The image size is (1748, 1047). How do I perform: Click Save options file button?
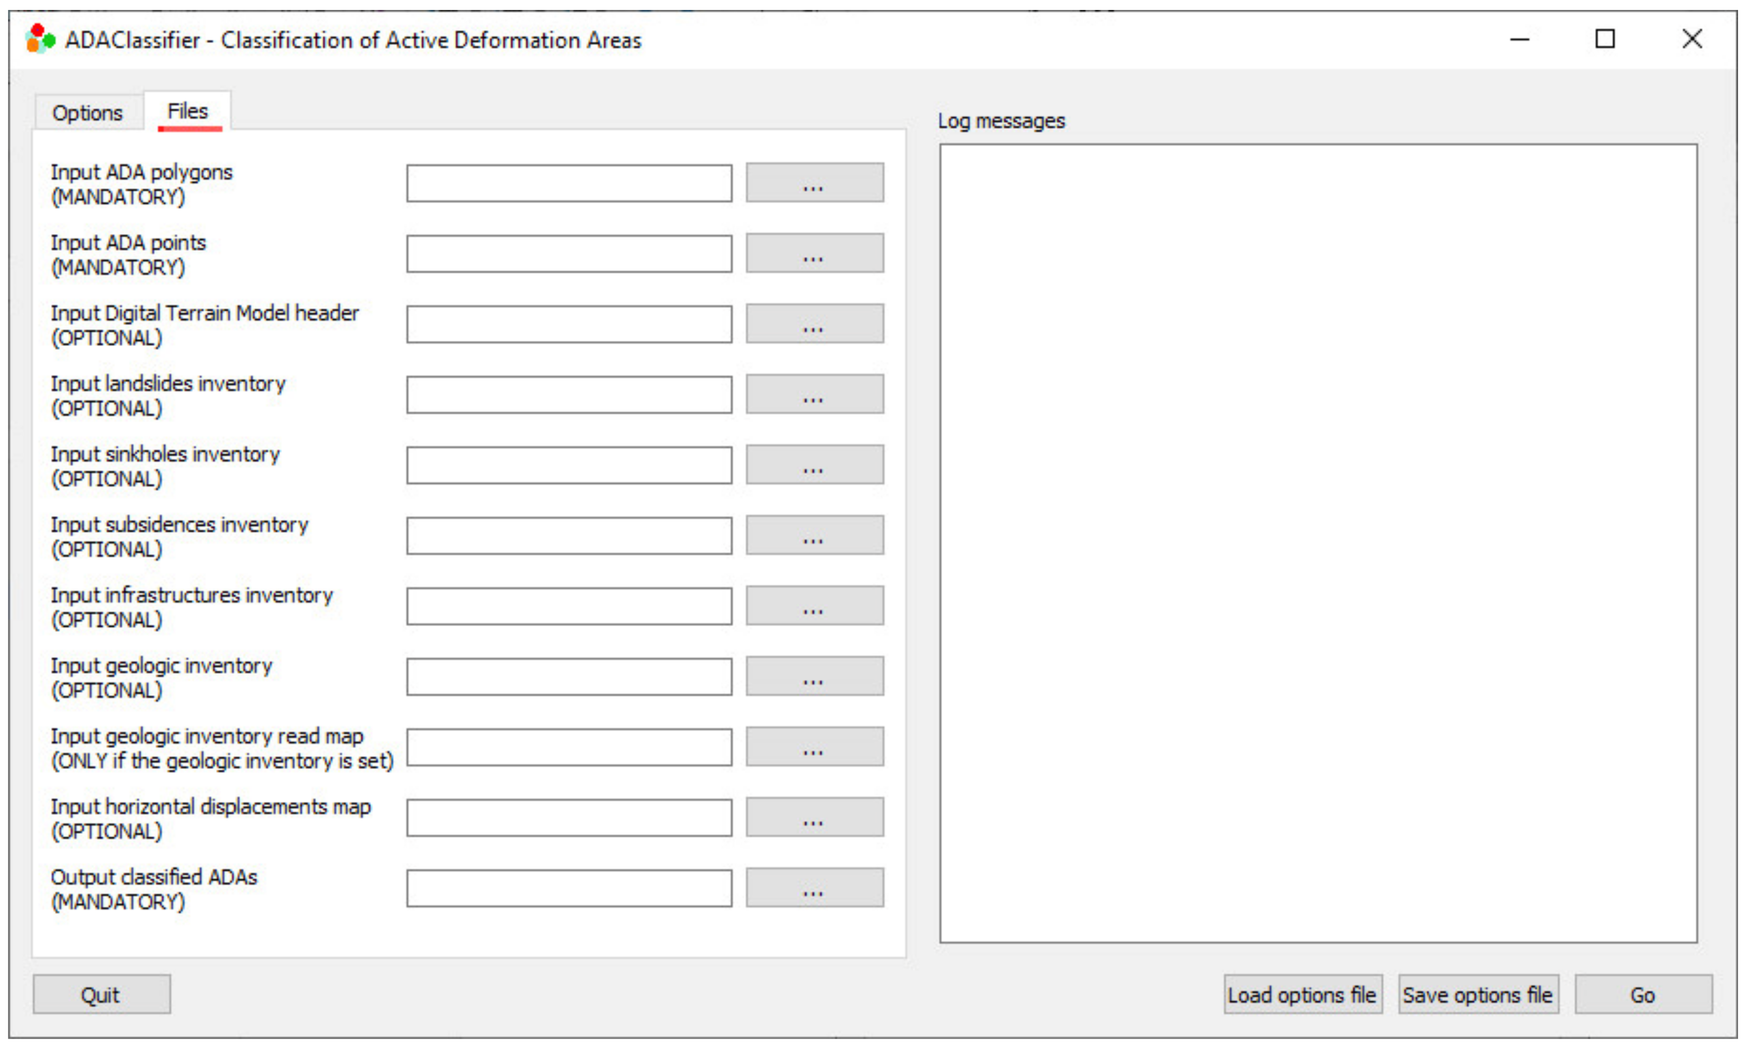(1477, 995)
